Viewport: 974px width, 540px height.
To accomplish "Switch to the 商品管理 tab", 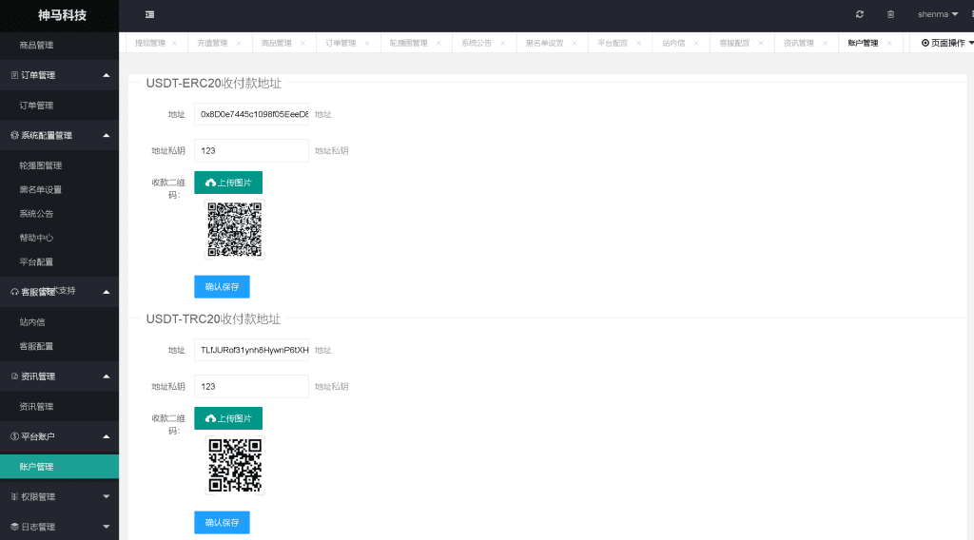I will [277, 43].
